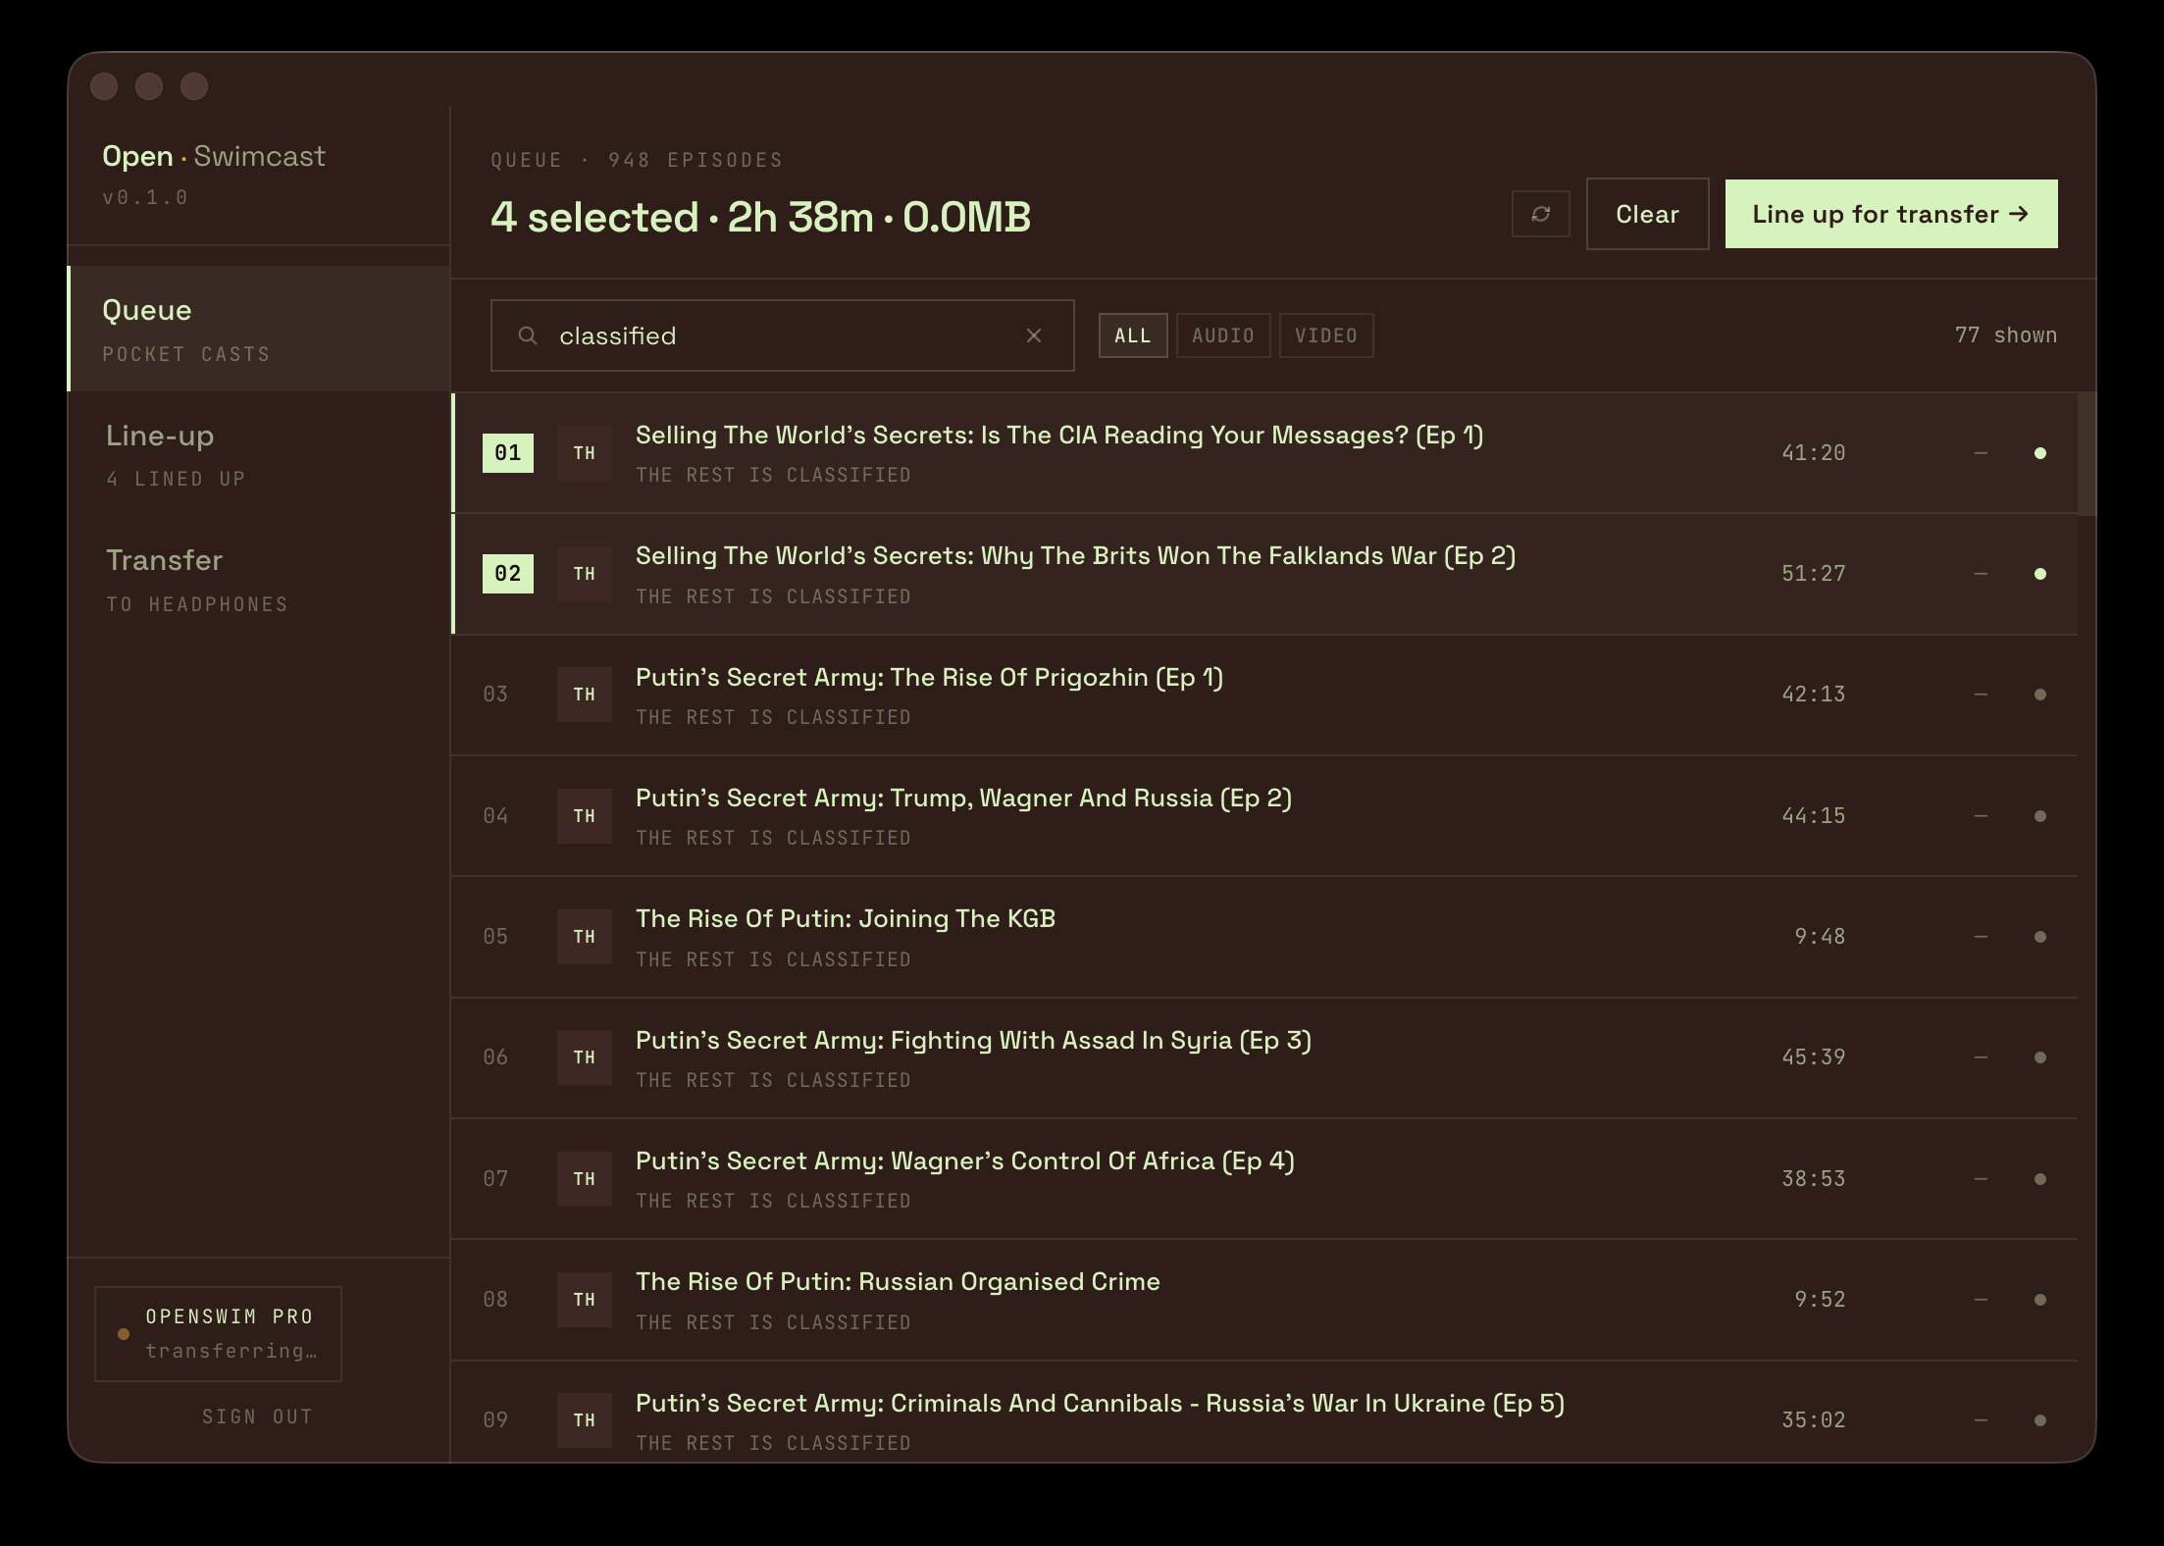Click the OPENSWIM PRO device status box
The height and width of the screenshot is (1546, 2164).
click(218, 1334)
